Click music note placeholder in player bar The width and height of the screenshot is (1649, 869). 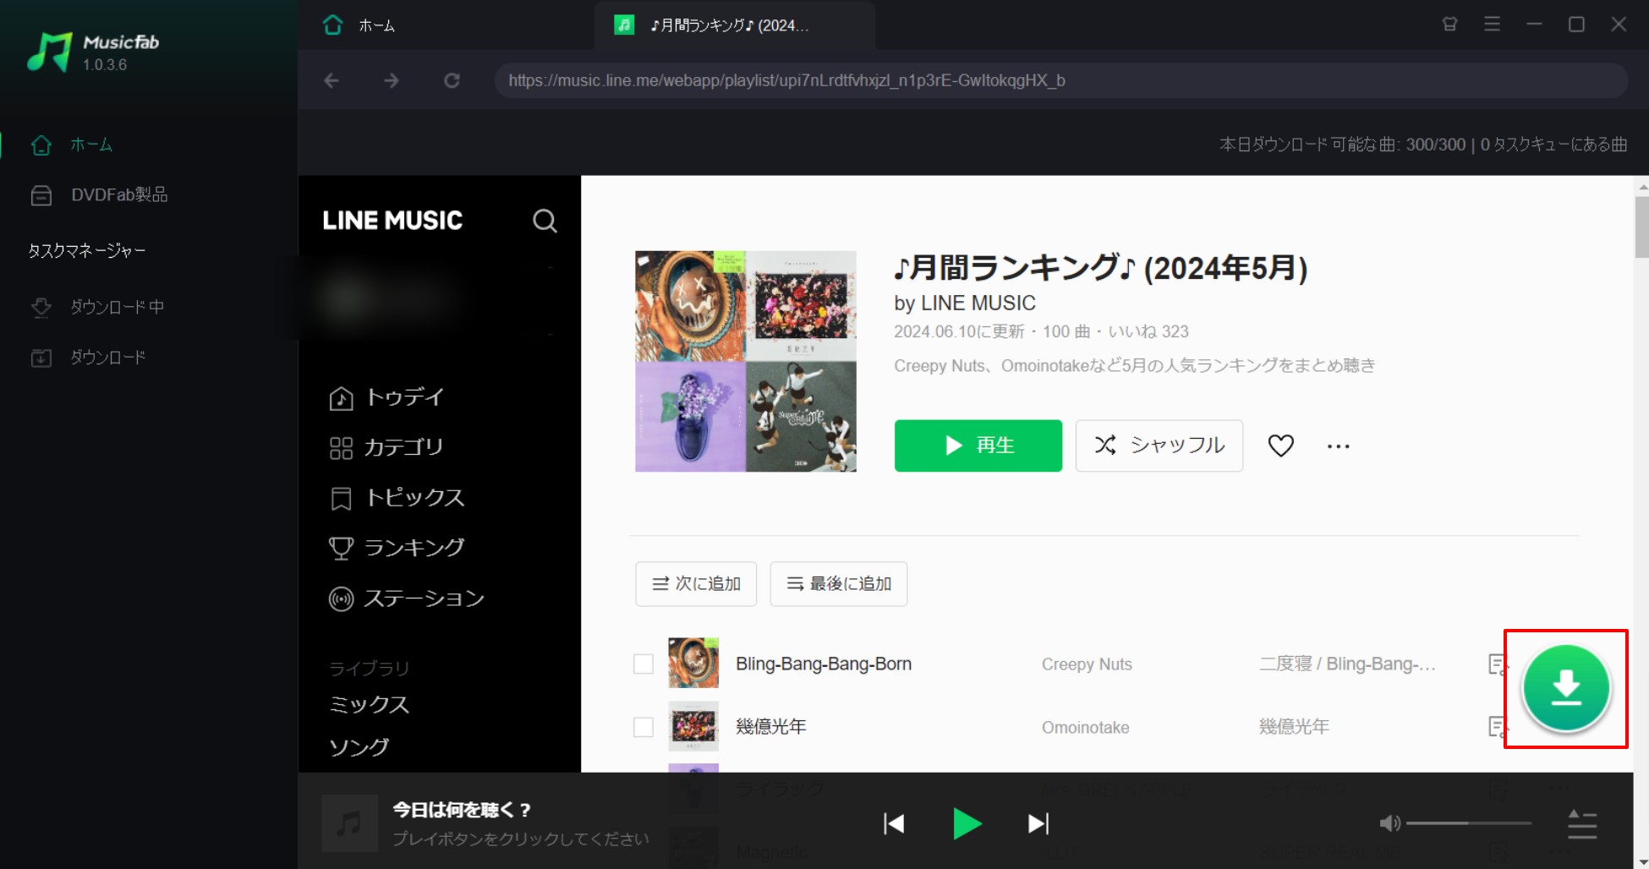349,823
